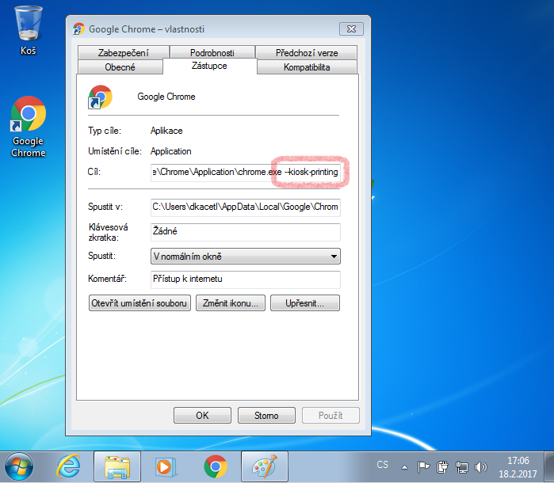Click the Chrome shortcut icon inside properties dialog
554x483 pixels.
(100, 97)
